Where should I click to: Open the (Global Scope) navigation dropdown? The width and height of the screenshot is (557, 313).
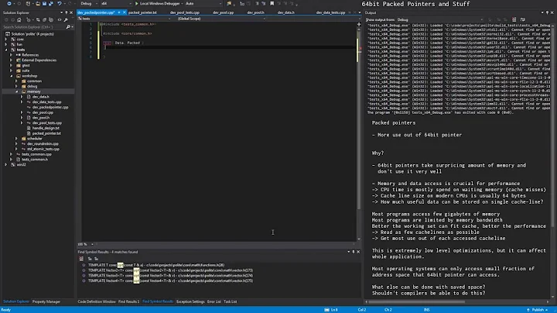[x=221, y=19]
